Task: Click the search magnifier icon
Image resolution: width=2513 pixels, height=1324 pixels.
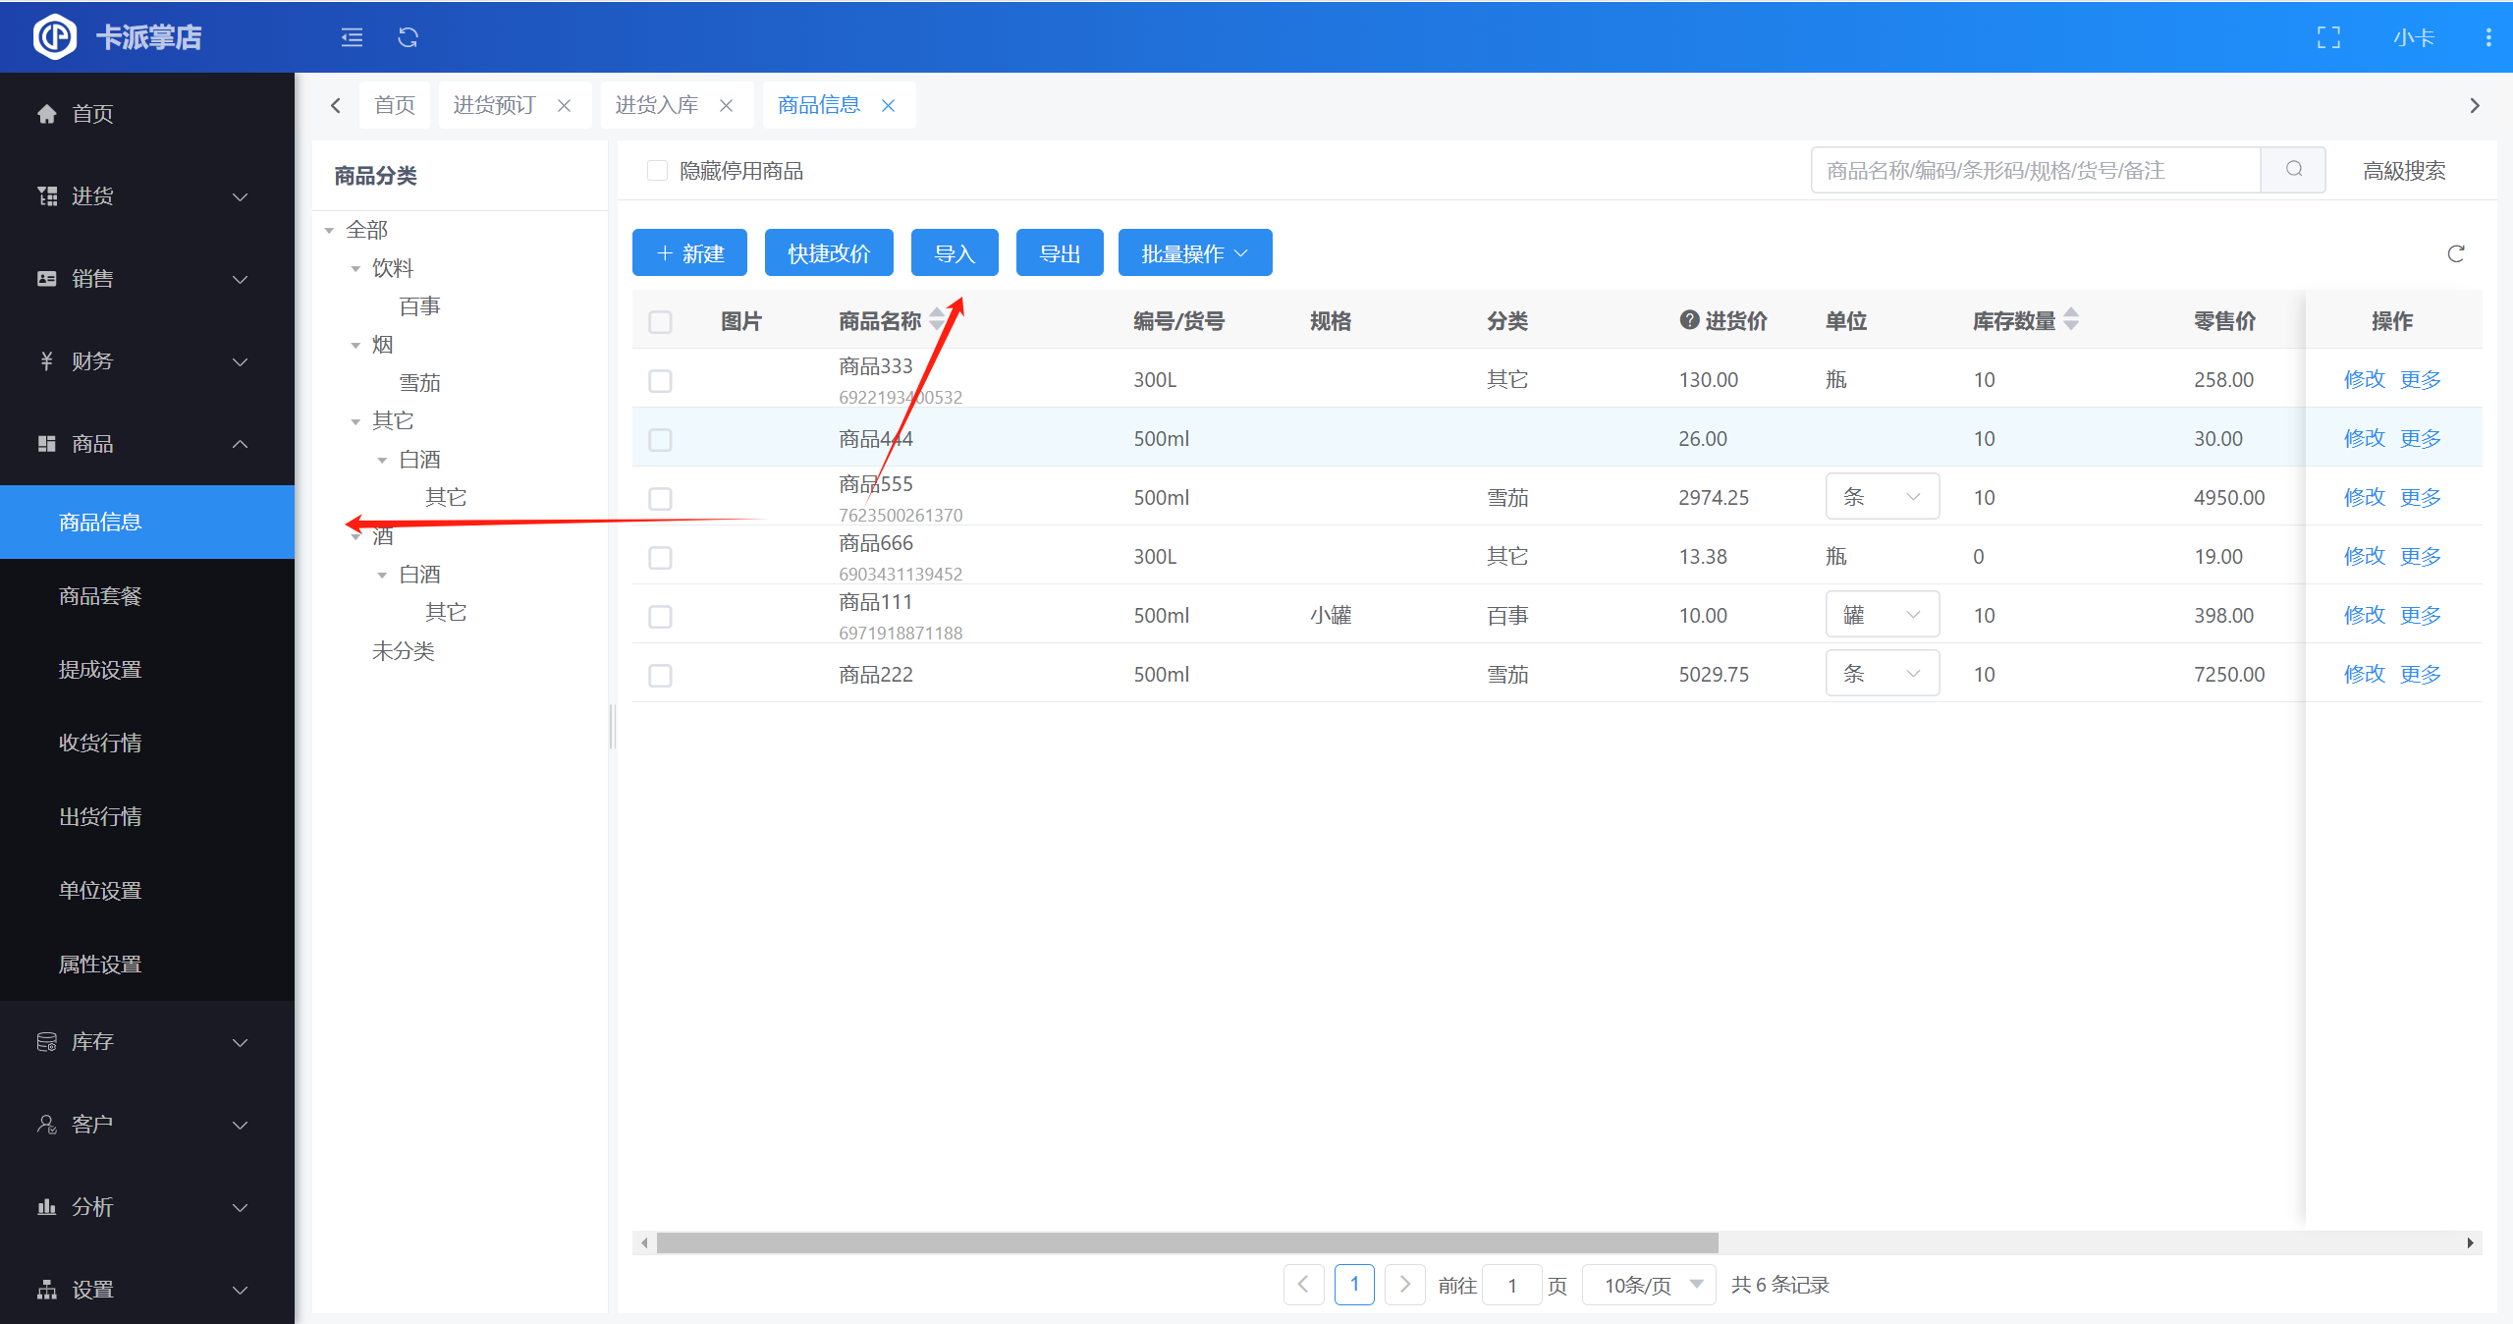Action: pyautogui.click(x=2293, y=170)
